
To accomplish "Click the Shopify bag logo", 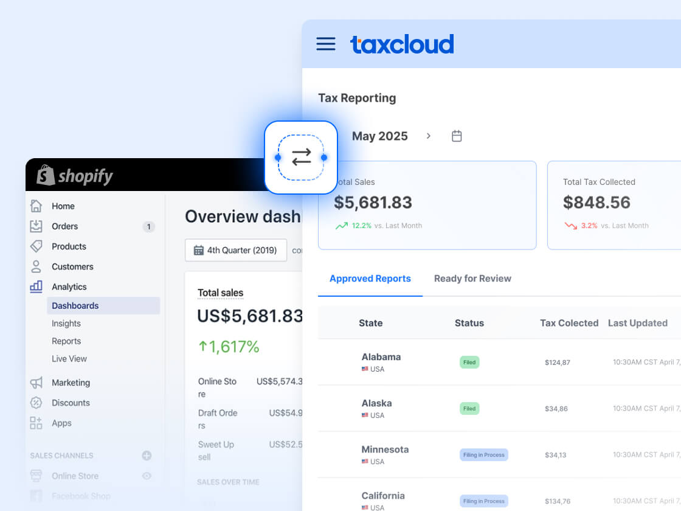I will [46, 175].
